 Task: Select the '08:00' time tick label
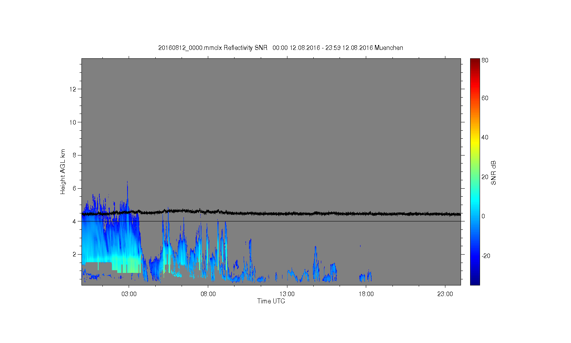tap(208, 294)
